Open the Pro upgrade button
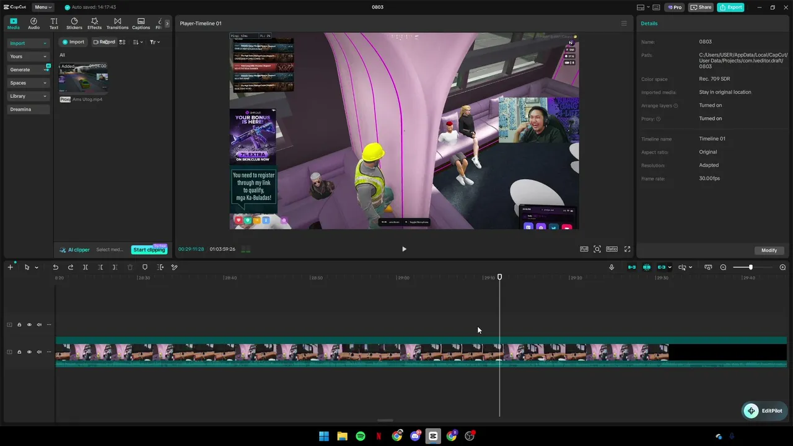Screen dimensions: 793x446 pyautogui.click(x=674, y=7)
